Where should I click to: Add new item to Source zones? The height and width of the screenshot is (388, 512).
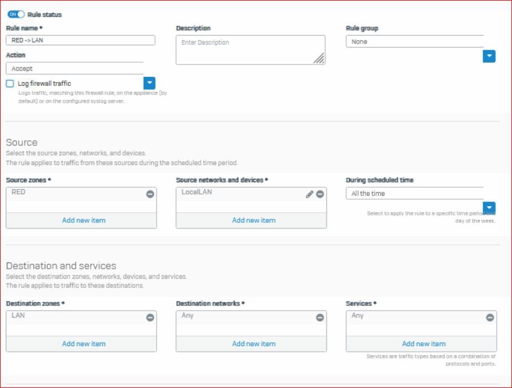click(83, 220)
